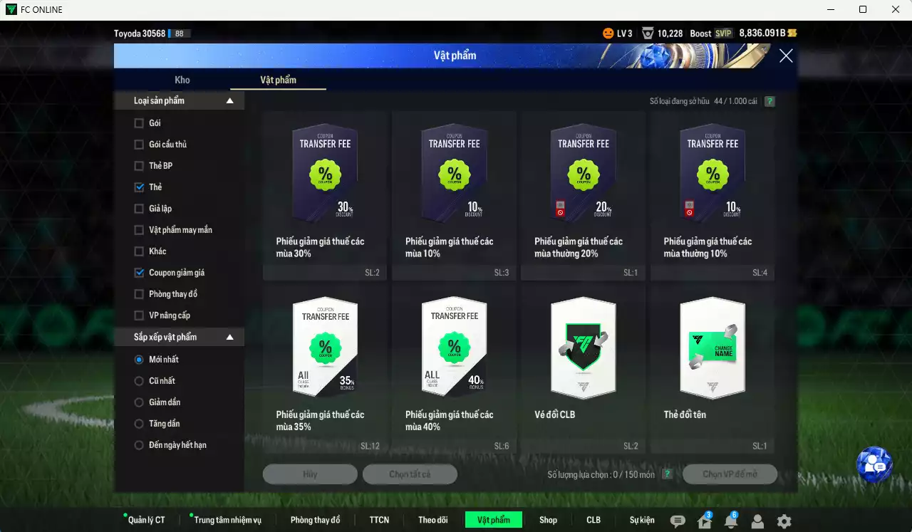Collapse the Sắp xếp vật phẩm section
Image resolution: width=912 pixels, height=532 pixels.
(229, 336)
